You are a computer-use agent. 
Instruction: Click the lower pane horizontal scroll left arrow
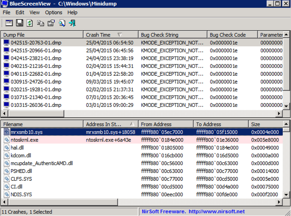pyautogui.click(x=4, y=202)
